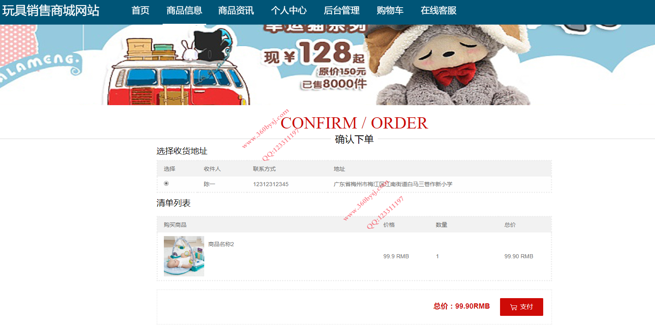The image size is (655, 336).
Task: Navigate to 个人中心
Action: [x=289, y=10]
